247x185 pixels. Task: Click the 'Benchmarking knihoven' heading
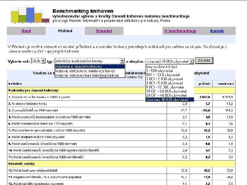pos(83,11)
